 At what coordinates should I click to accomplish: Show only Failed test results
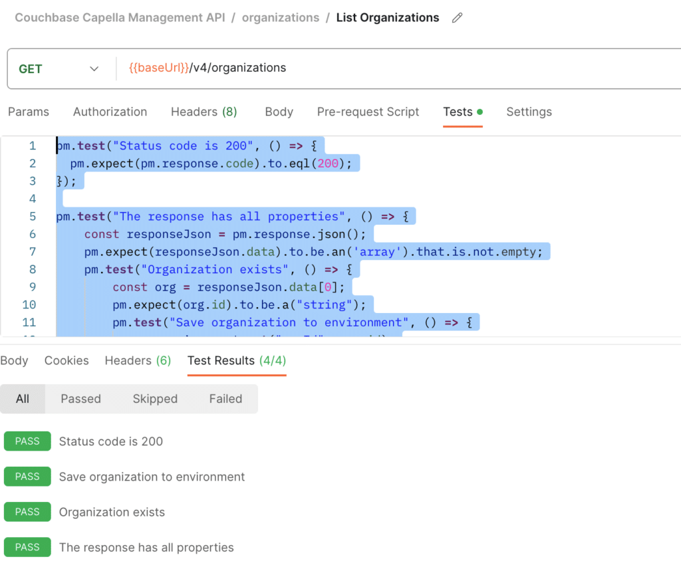pyautogui.click(x=225, y=399)
